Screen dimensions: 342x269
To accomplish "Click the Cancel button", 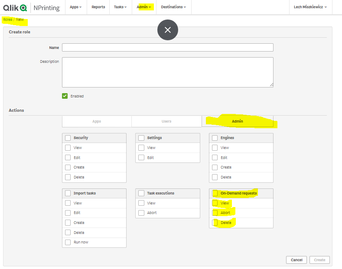I will point(296,260).
